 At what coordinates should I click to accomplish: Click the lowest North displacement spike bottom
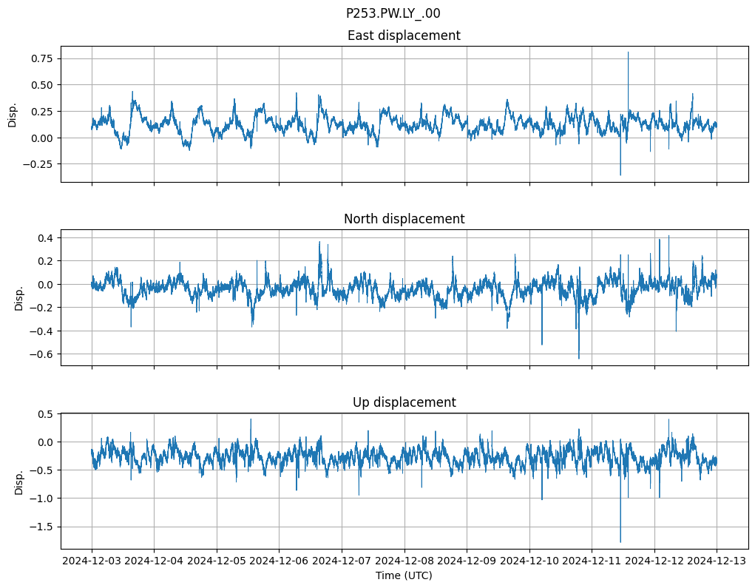(578, 358)
